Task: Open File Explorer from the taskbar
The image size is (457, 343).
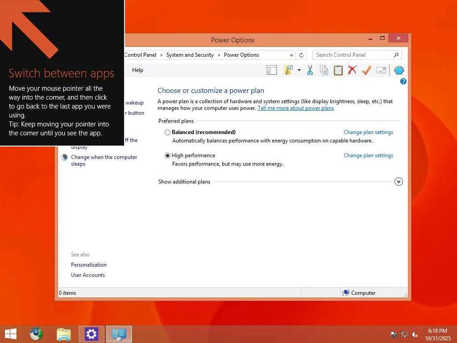Action: [x=64, y=334]
